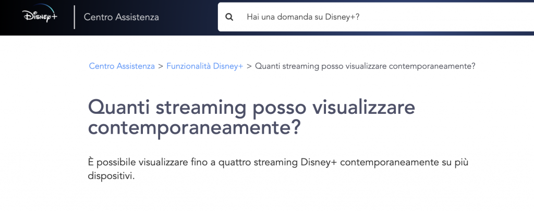Click the Disney+ logo in header
This screenshot has height=211, width=534.
point(39,17)
